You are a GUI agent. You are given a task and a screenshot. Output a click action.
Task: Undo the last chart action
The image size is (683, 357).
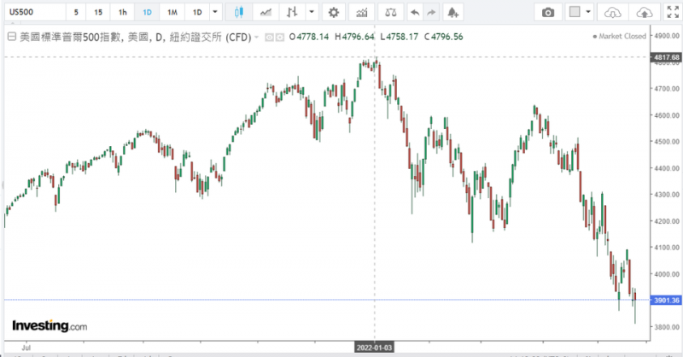tap(414, 13)
